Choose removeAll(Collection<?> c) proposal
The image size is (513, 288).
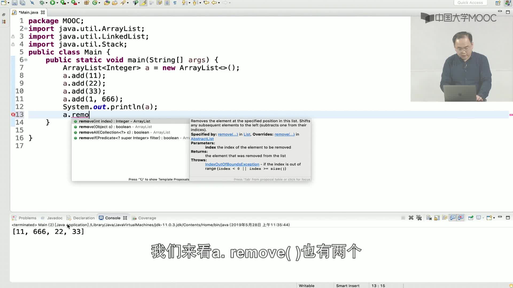click(130, 132)
